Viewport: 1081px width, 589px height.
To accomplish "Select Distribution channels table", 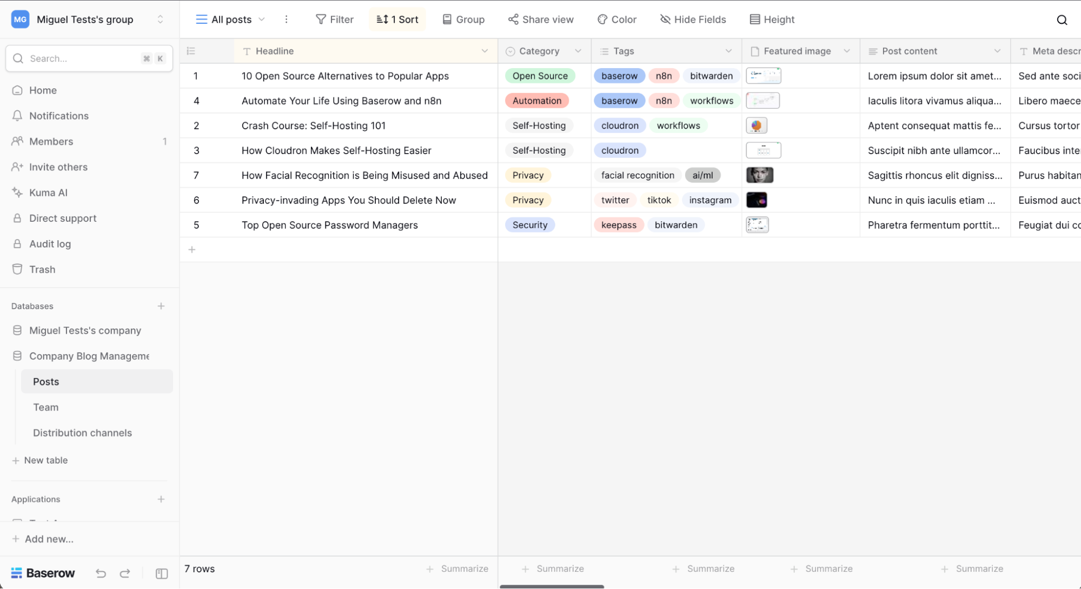I will [82, 433].
